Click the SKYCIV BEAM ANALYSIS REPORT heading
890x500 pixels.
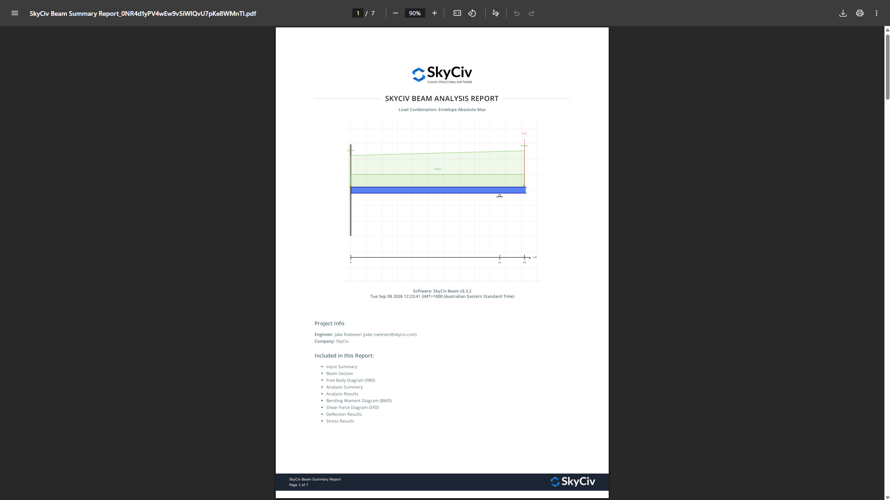[x=442, y=98]
